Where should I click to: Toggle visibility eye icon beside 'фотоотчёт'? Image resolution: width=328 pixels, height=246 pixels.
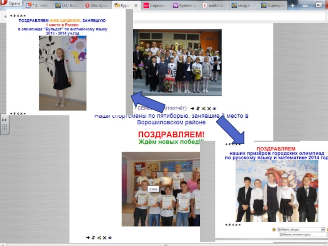[214, 109]
